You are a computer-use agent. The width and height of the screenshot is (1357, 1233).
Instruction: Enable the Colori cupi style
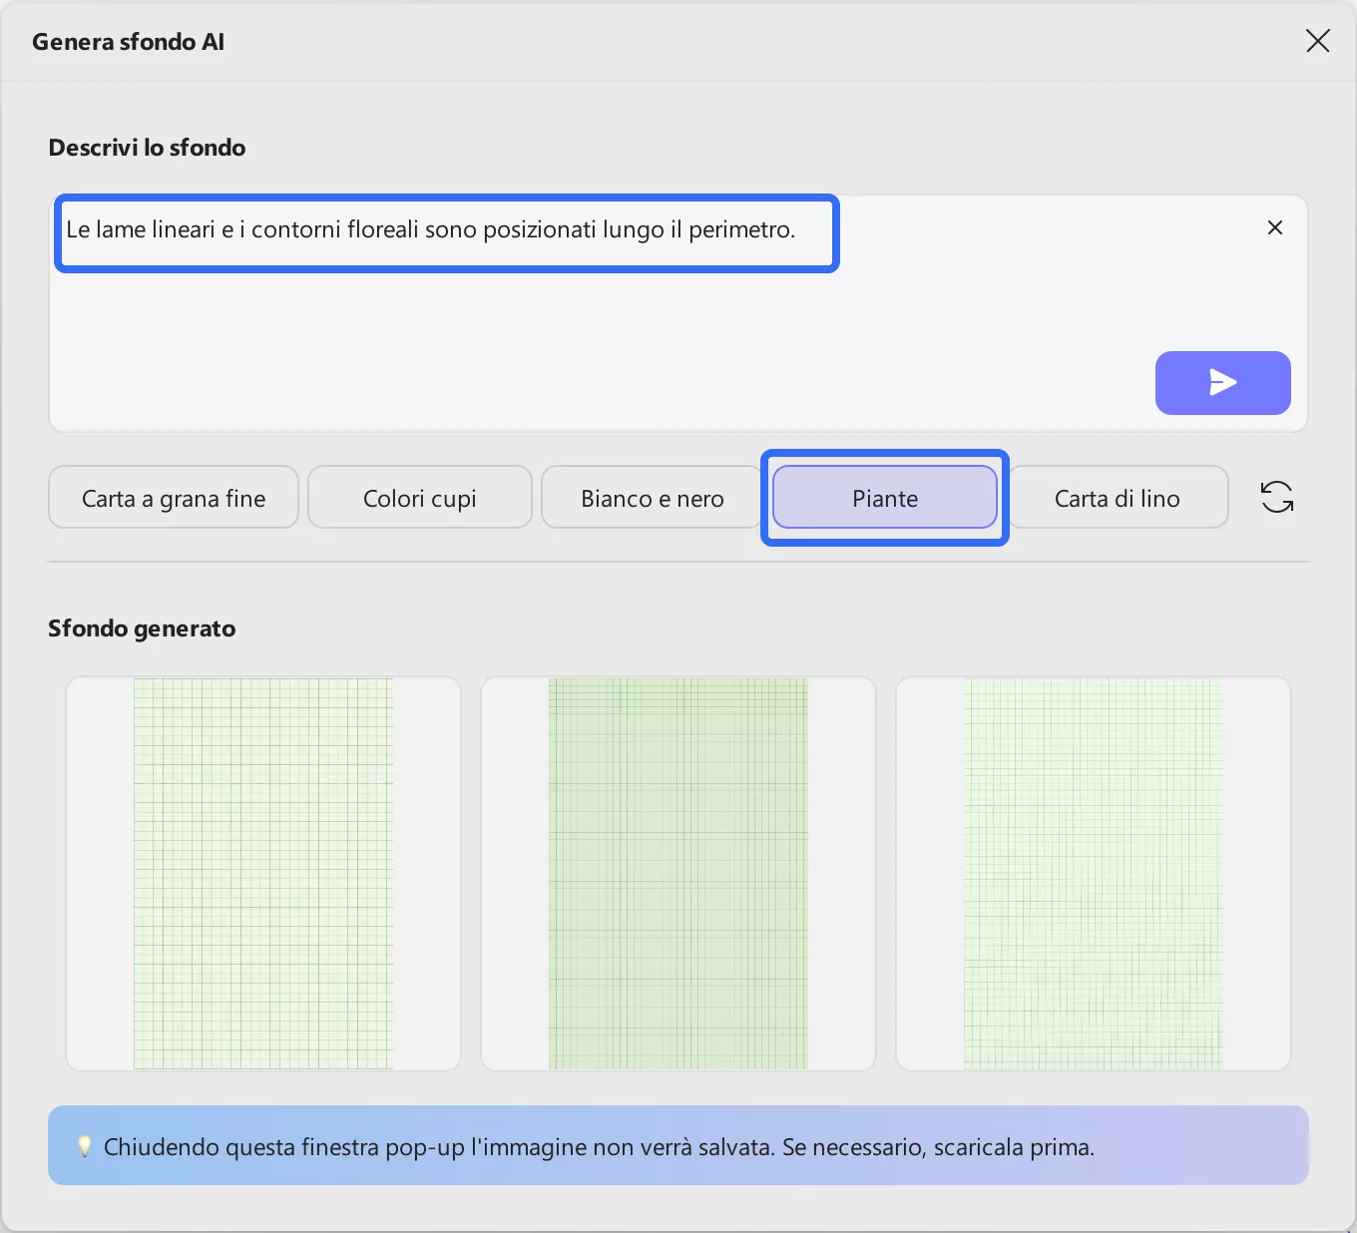(x=419, y=497)
